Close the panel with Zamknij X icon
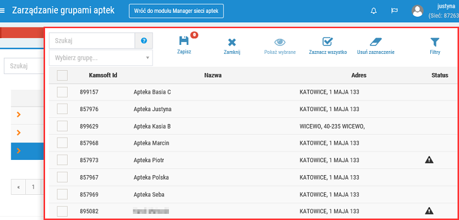The image size is (459, 220). point(232,42)
